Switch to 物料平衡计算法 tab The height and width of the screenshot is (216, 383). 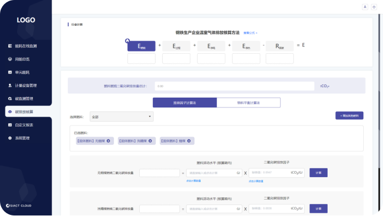[x=248, y=103]
